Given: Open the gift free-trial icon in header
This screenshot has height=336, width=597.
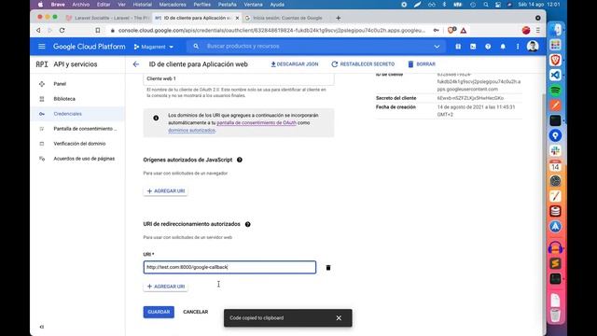Looking at the screenshot, I should coord(458,47).
